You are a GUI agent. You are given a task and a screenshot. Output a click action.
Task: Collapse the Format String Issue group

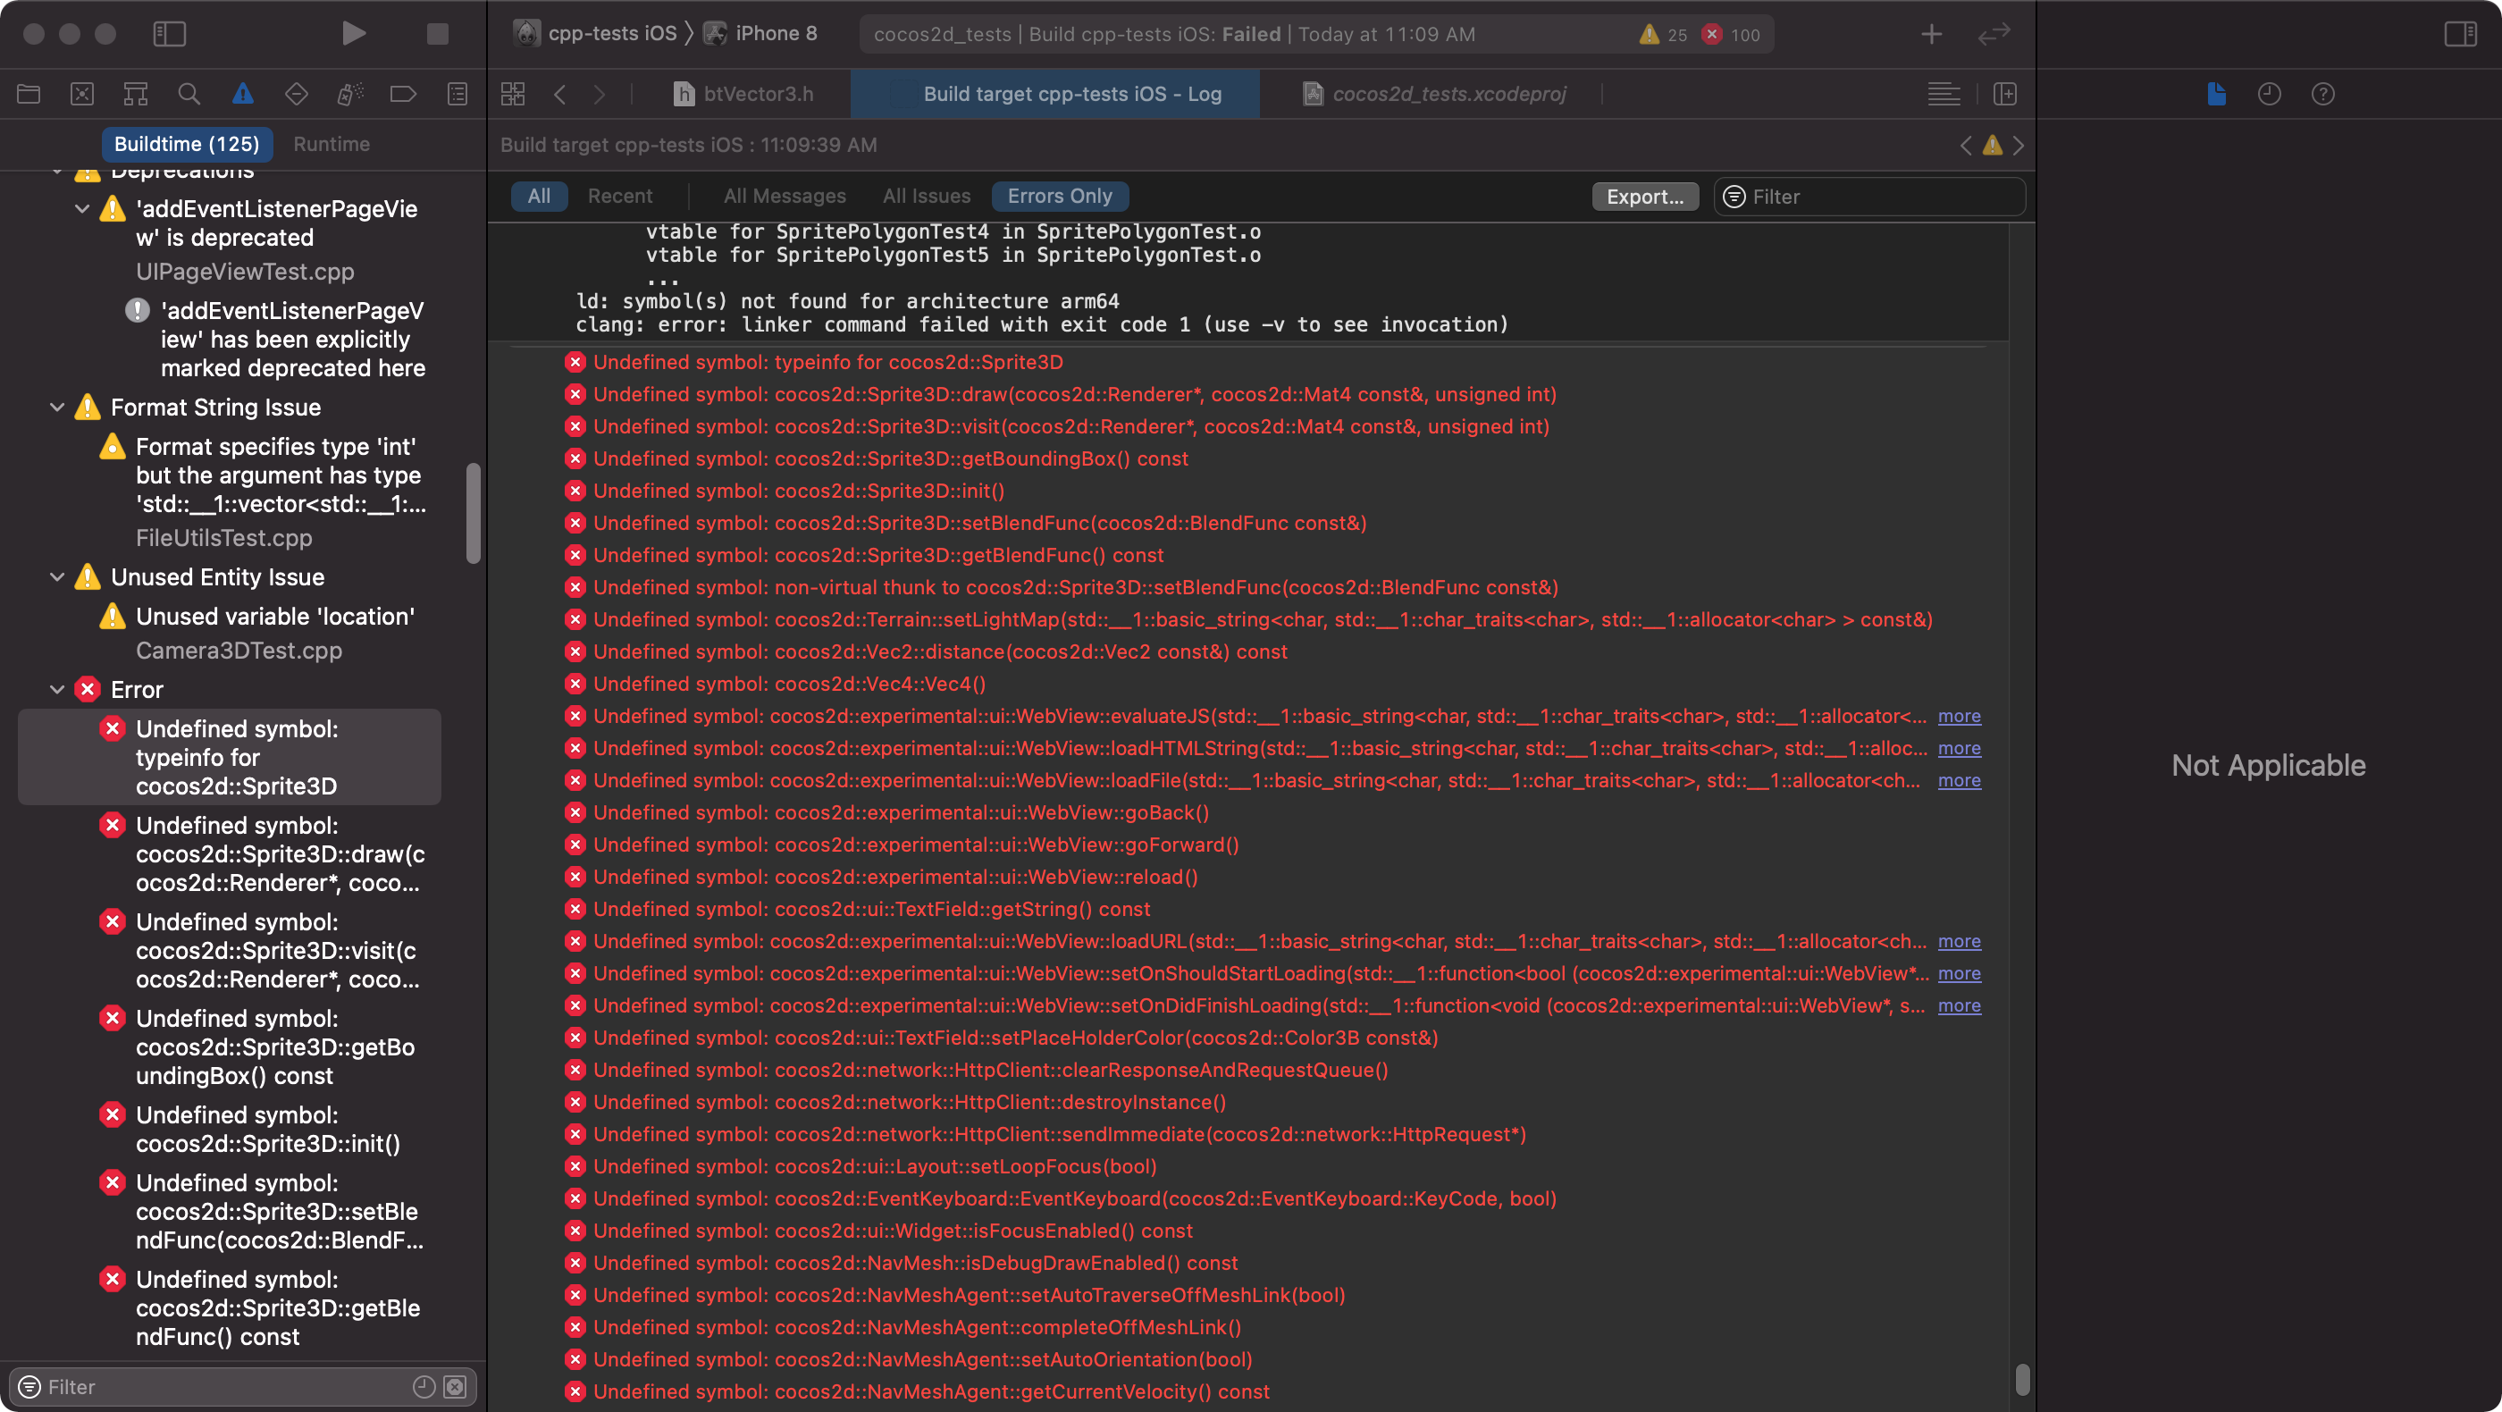[57, 407]
